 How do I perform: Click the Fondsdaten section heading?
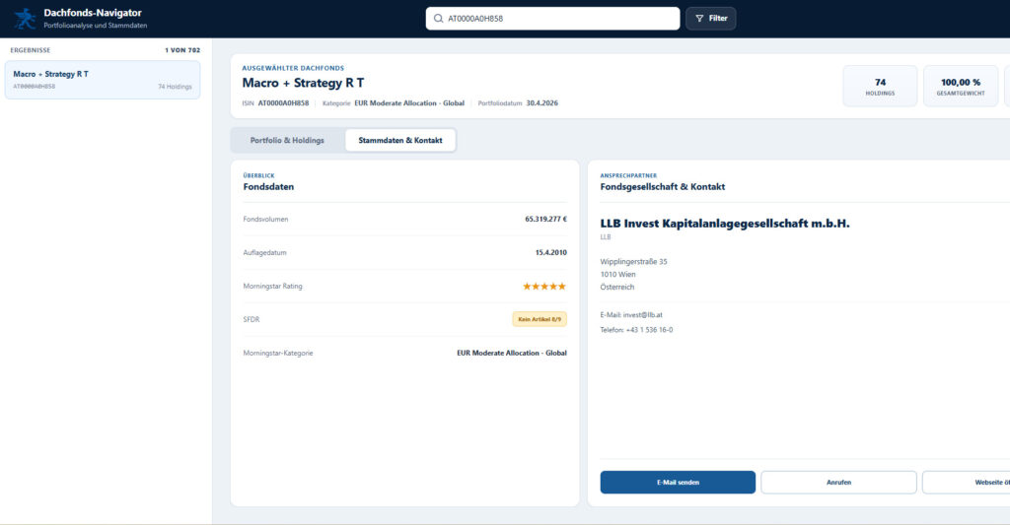[x=268, y=187]
